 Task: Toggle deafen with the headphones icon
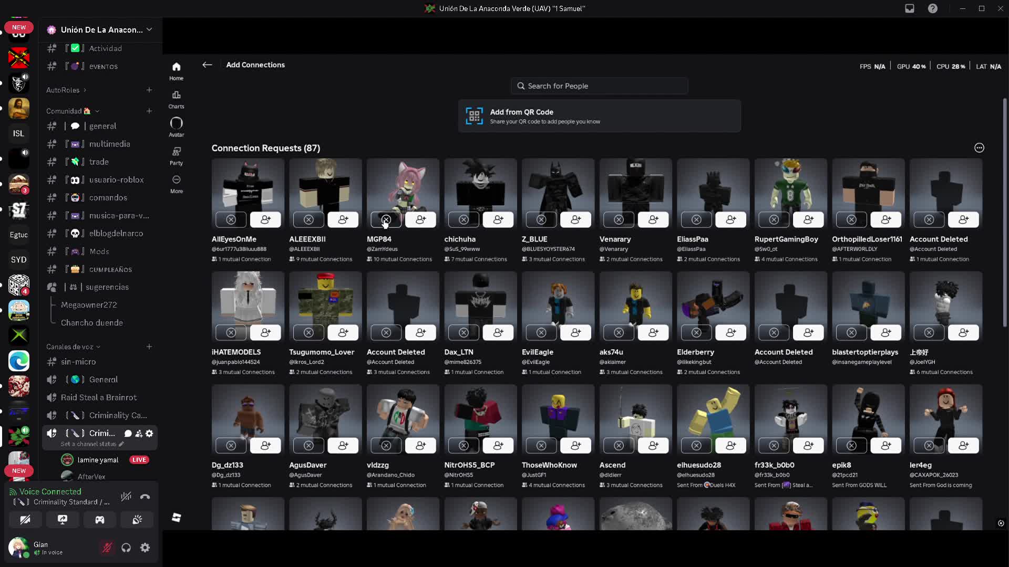point(126,548)
